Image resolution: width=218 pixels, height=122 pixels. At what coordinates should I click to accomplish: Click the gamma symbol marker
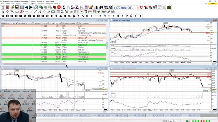coord(78,16)
